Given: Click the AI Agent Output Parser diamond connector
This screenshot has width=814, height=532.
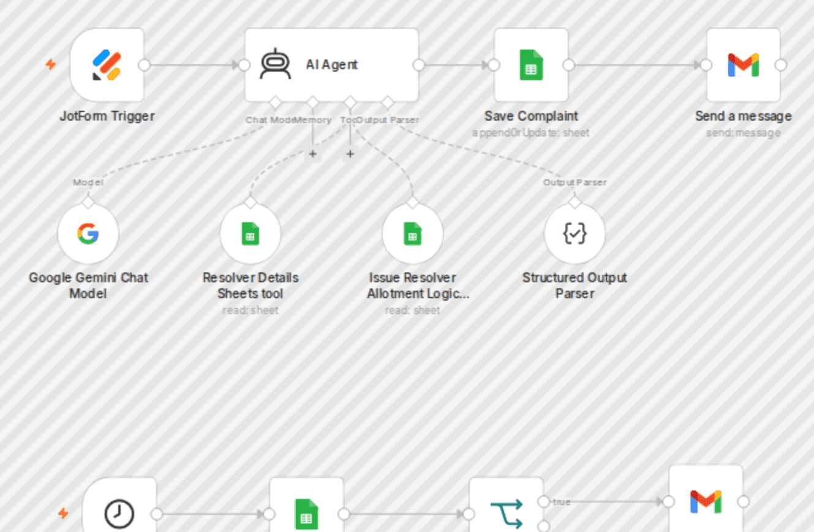Looking at the screenshot, I should (388, 102).
